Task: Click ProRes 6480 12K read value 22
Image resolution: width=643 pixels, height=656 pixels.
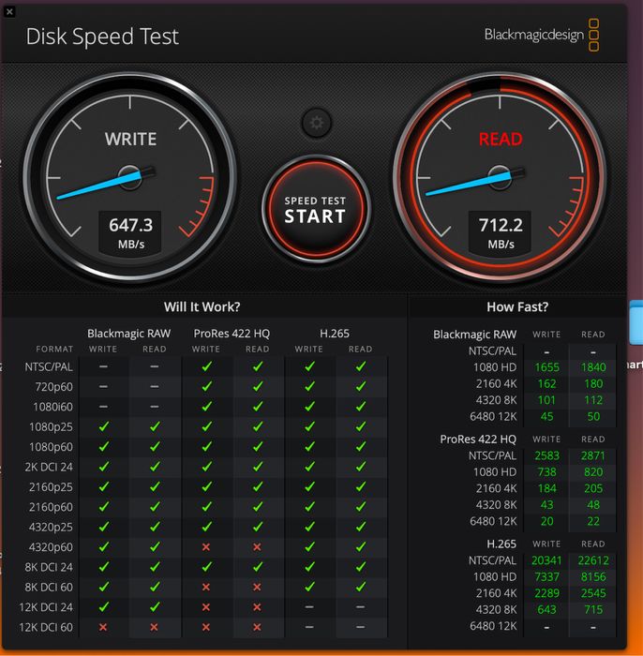Action: click(593, 521)
